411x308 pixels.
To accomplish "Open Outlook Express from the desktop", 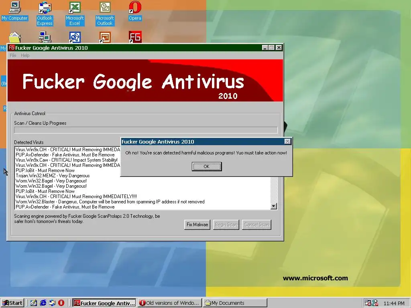I will pyautogui.click(x=45, y=14).
